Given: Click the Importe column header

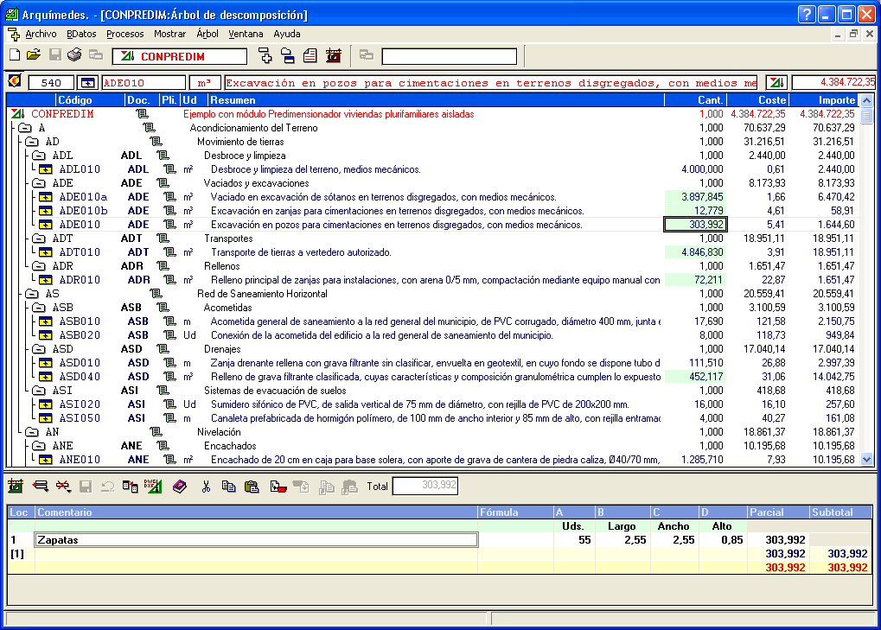Looking at the screenshot, I should tap(824, 100).
